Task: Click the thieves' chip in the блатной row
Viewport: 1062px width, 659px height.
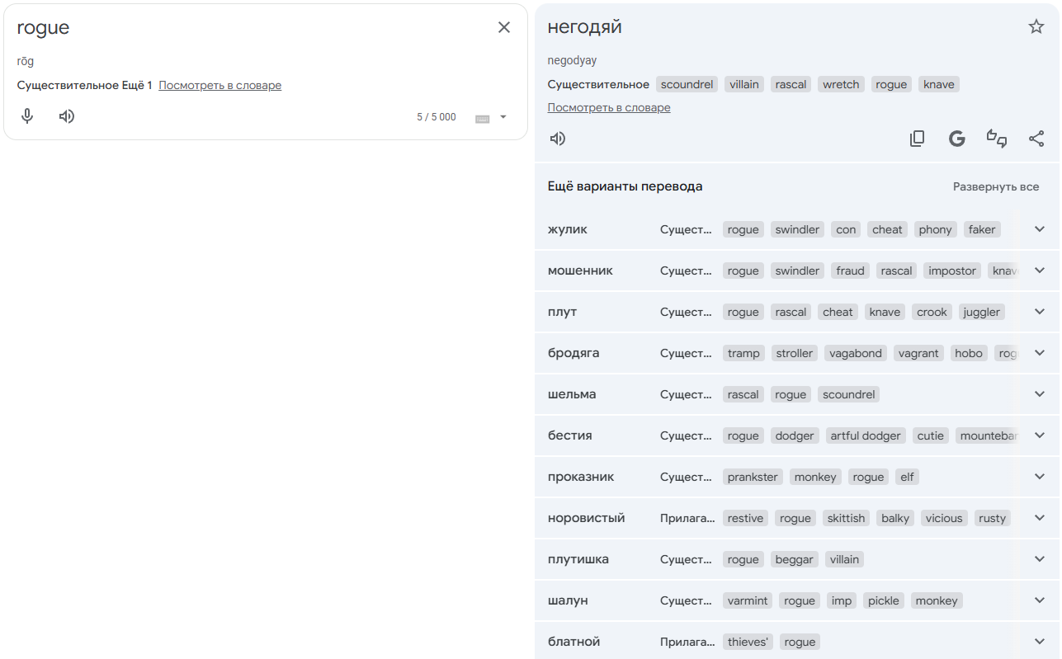Action: point(748,642)
